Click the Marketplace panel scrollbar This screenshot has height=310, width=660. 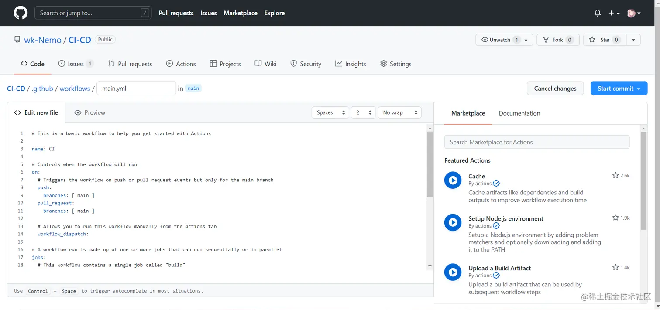click(643, 181)
